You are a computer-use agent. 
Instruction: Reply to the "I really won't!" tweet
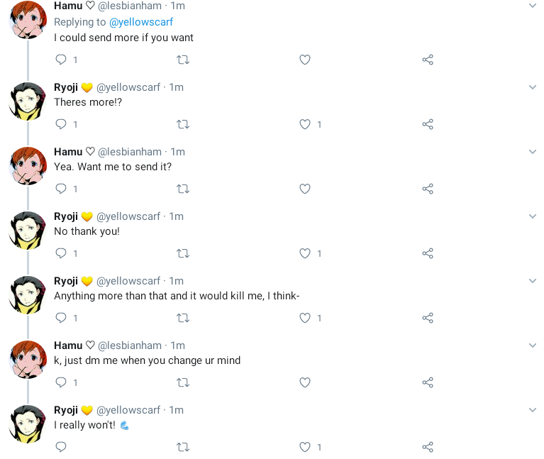coord(61,448)
